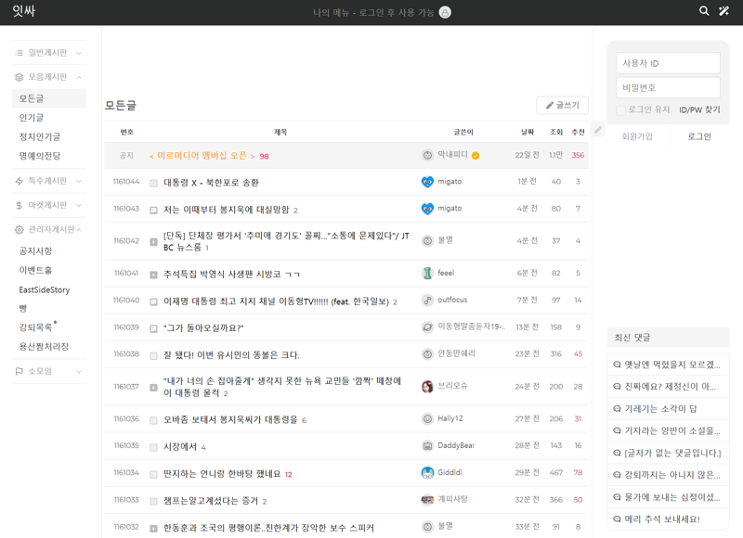Click the 로그인 button
The width and height of the screenshot is (743, 538).
click(x=699, y=136)
